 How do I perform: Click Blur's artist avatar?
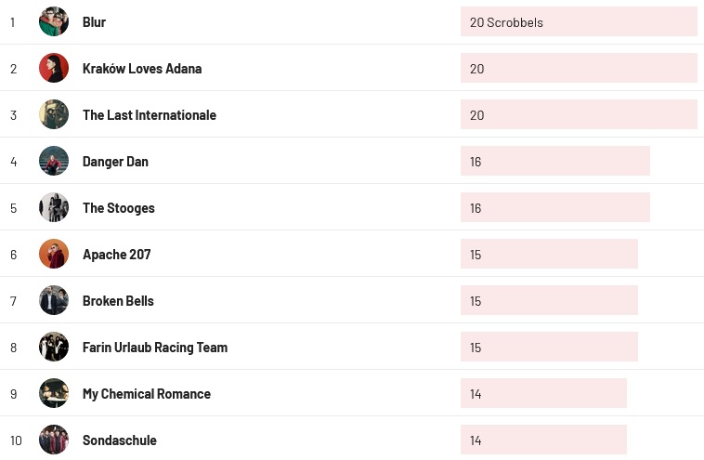[54, 21]
